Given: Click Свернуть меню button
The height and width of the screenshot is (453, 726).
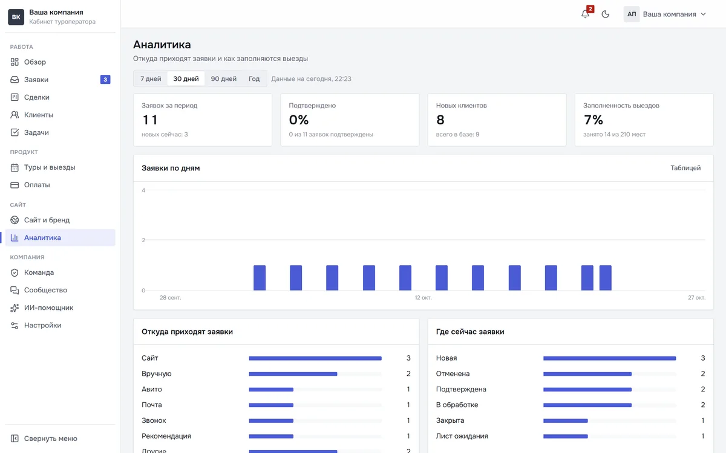Looking at the screenshot, I should pyautogui.click(x=60, y=439).
